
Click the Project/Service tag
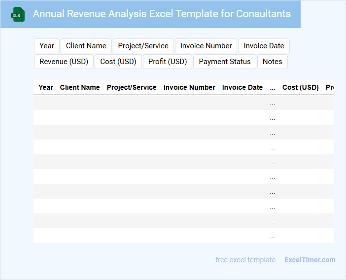[143, 46]
